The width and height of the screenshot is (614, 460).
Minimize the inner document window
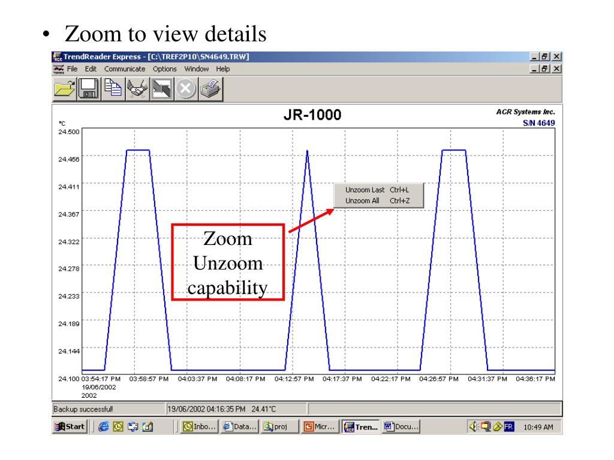tap(534, 69)
